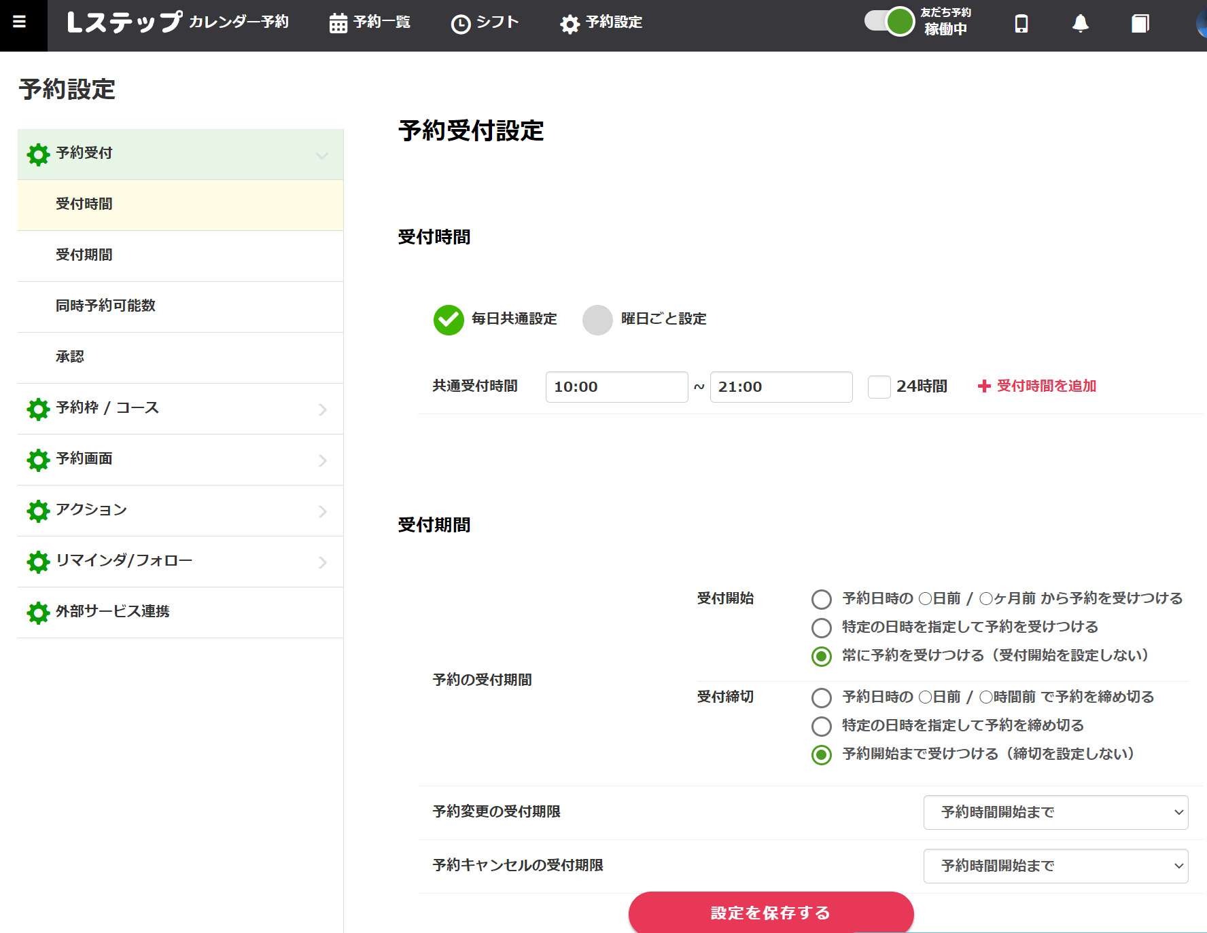Select 毎日共通設定 option

pyautogui.click(x=449, y=320)
